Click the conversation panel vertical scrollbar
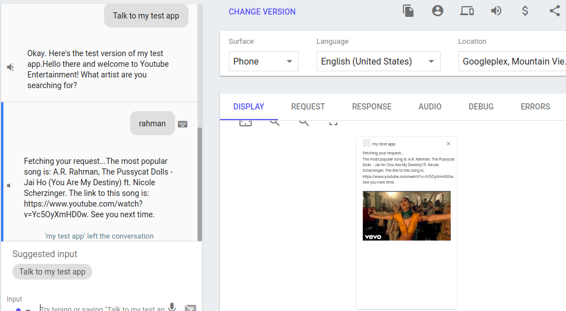This screenshot has height=311, width=566. (x=200, y=184)
